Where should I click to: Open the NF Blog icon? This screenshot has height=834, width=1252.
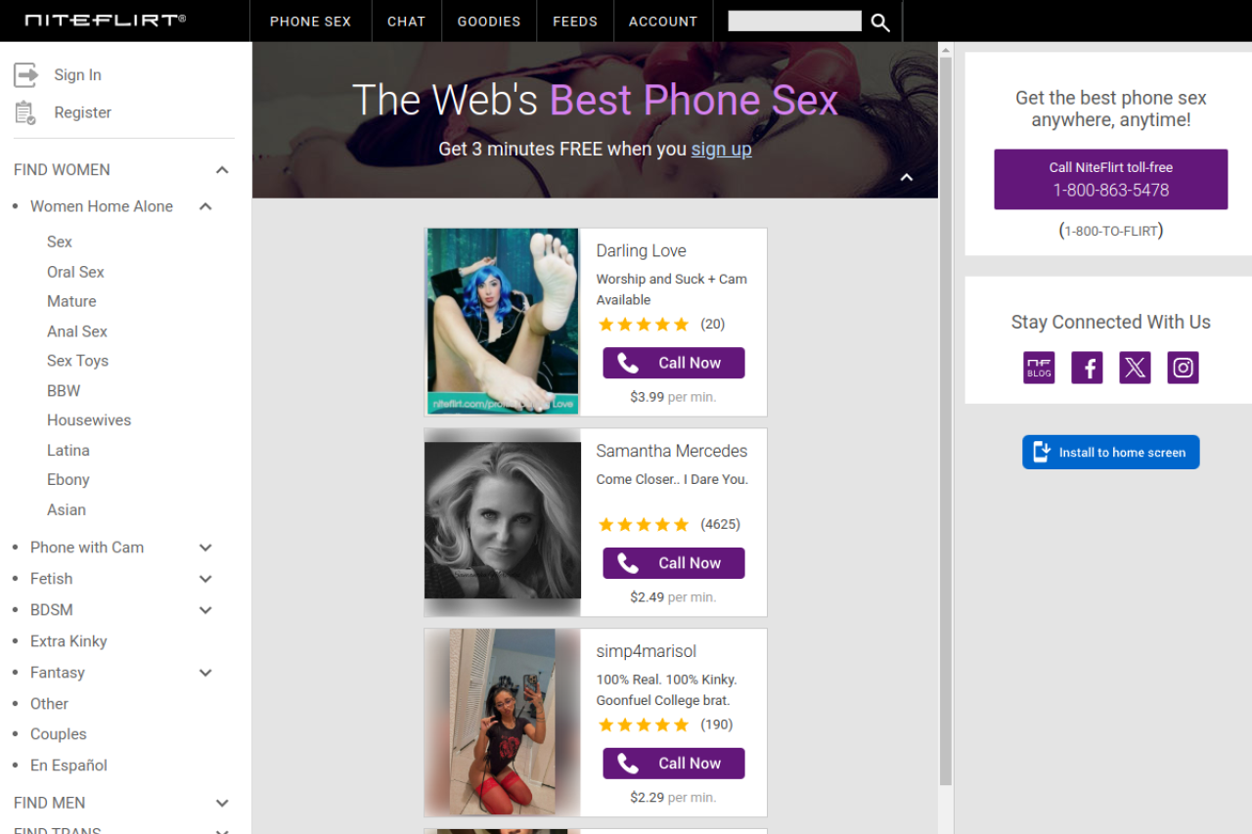pyautogui.click(x=1039, y=368)
